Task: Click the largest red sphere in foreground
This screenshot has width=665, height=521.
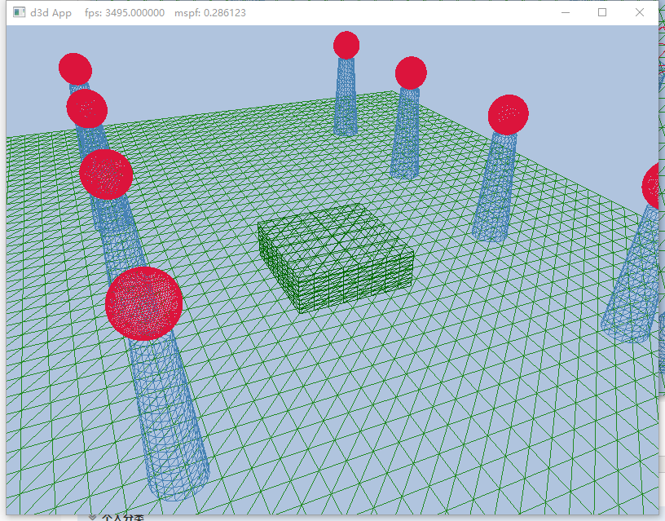Action: 144,303
